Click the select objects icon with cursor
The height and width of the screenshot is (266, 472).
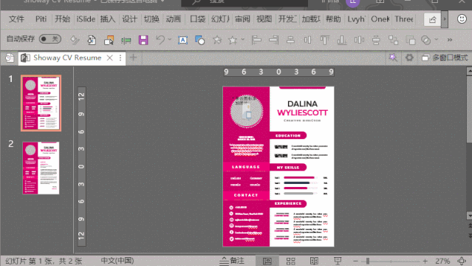pyautogui.click(x=109, y=40)
